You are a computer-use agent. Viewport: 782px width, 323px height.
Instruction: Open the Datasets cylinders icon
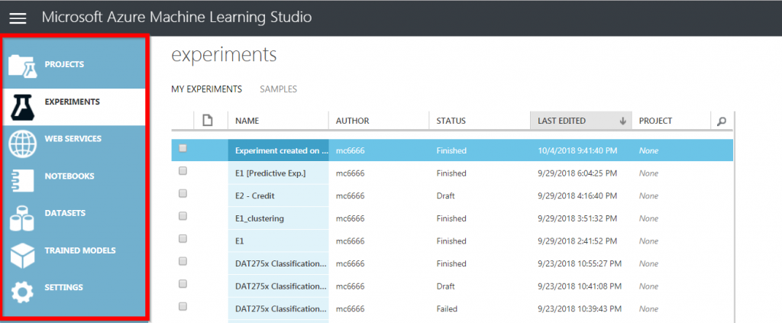(22, 215)
